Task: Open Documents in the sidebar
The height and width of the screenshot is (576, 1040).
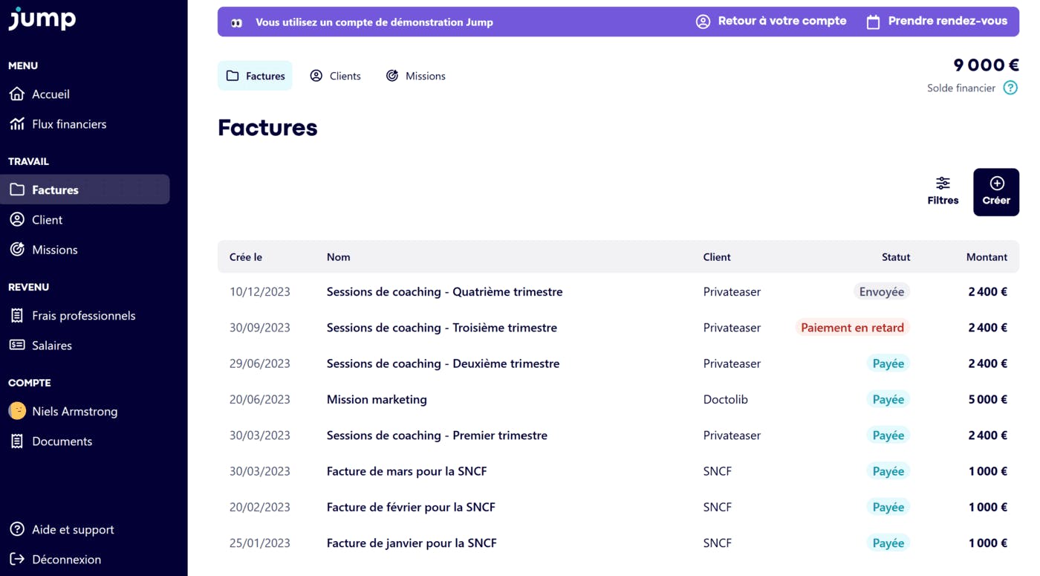Action: (x=62, y=441)
